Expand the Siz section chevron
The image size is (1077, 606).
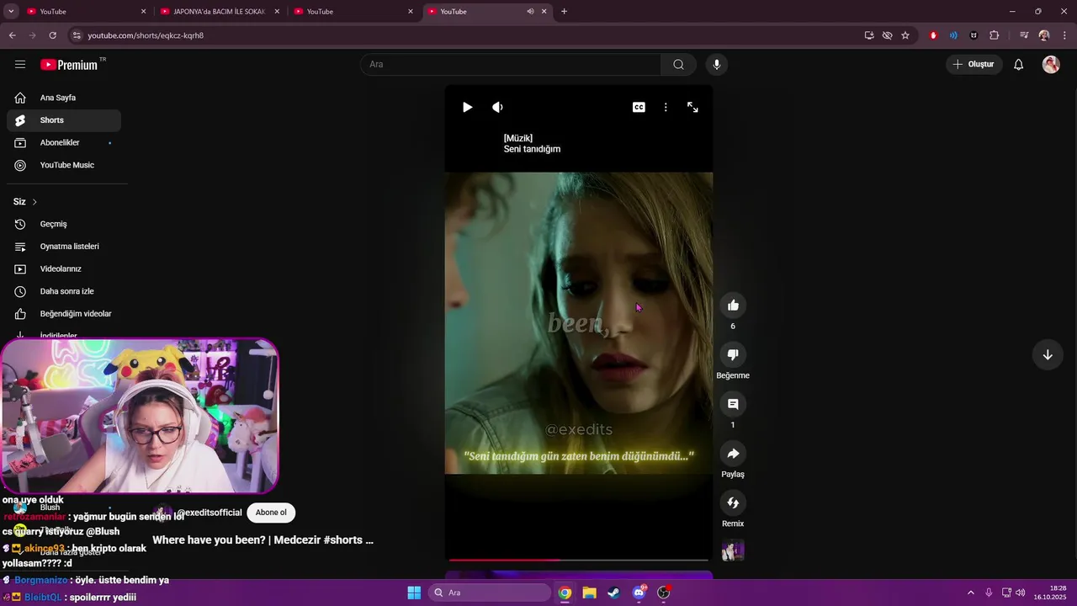34,202
